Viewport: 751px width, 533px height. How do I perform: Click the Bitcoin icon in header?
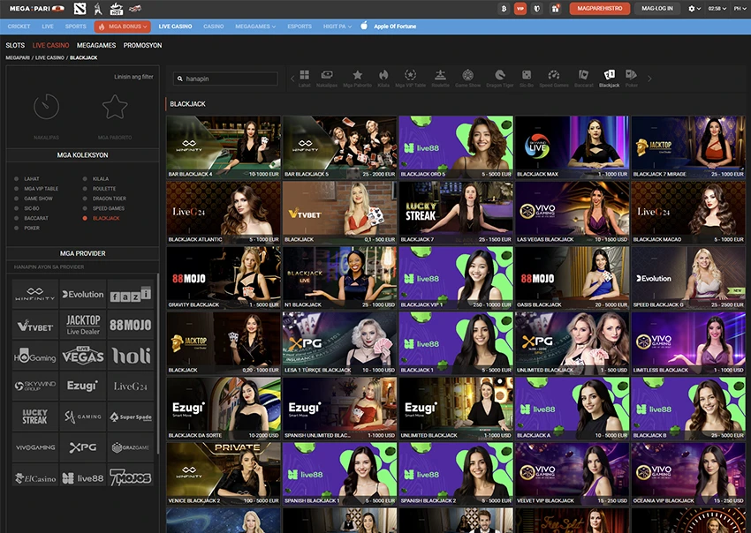point(504,8)
